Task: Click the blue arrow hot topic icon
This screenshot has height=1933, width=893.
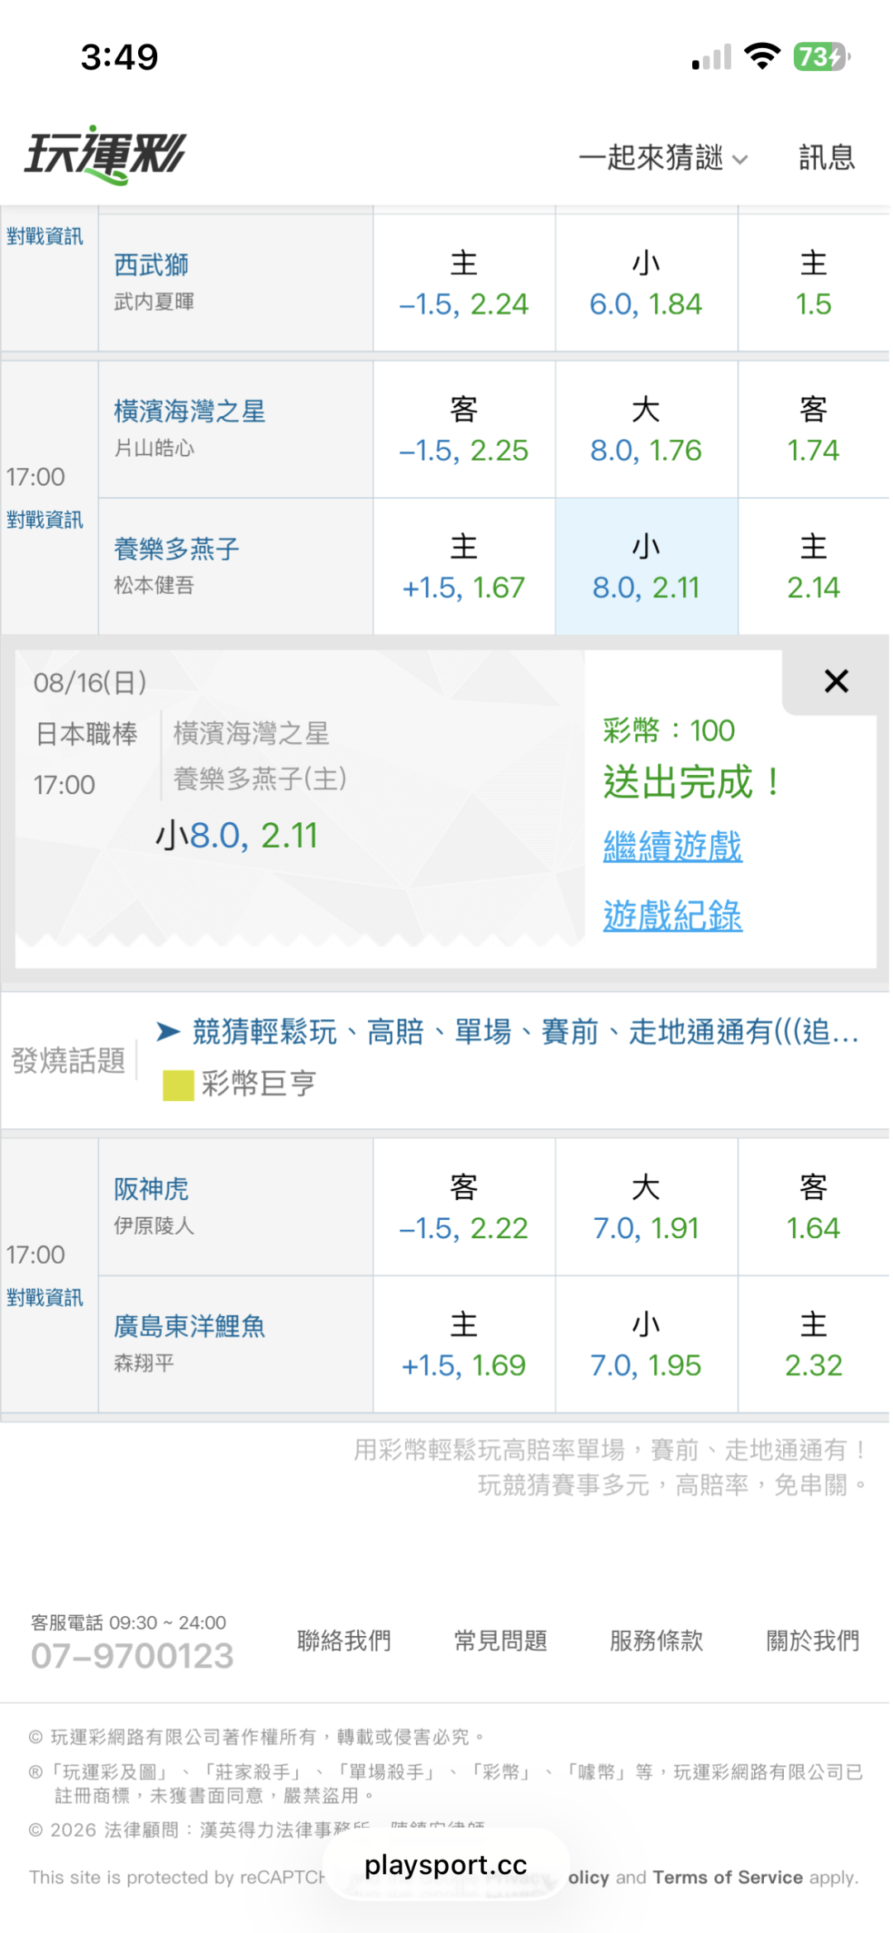Action: (x=169, y=1031)
